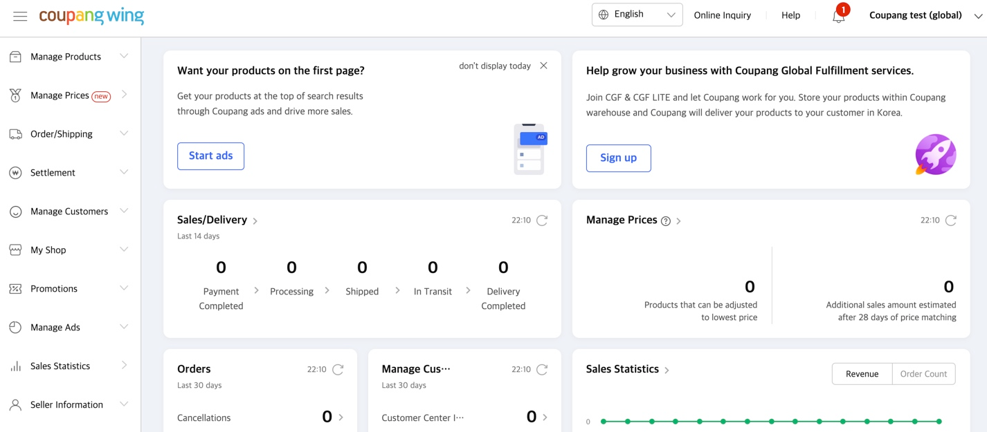Refresh the Sales/Delivery widget
This screenshot has width=987, height=432.
(x=541, y=220)
